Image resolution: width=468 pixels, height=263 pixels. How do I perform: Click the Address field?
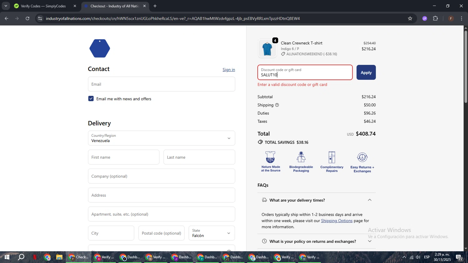pos(161,195)
